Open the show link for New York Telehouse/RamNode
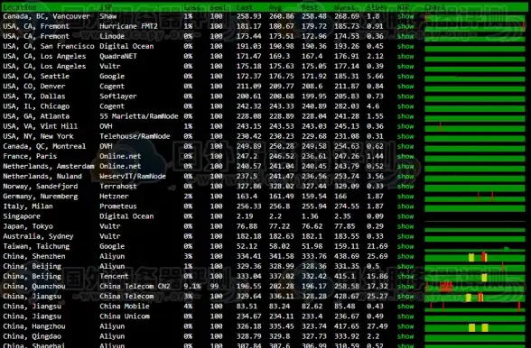 click(405, 136)
